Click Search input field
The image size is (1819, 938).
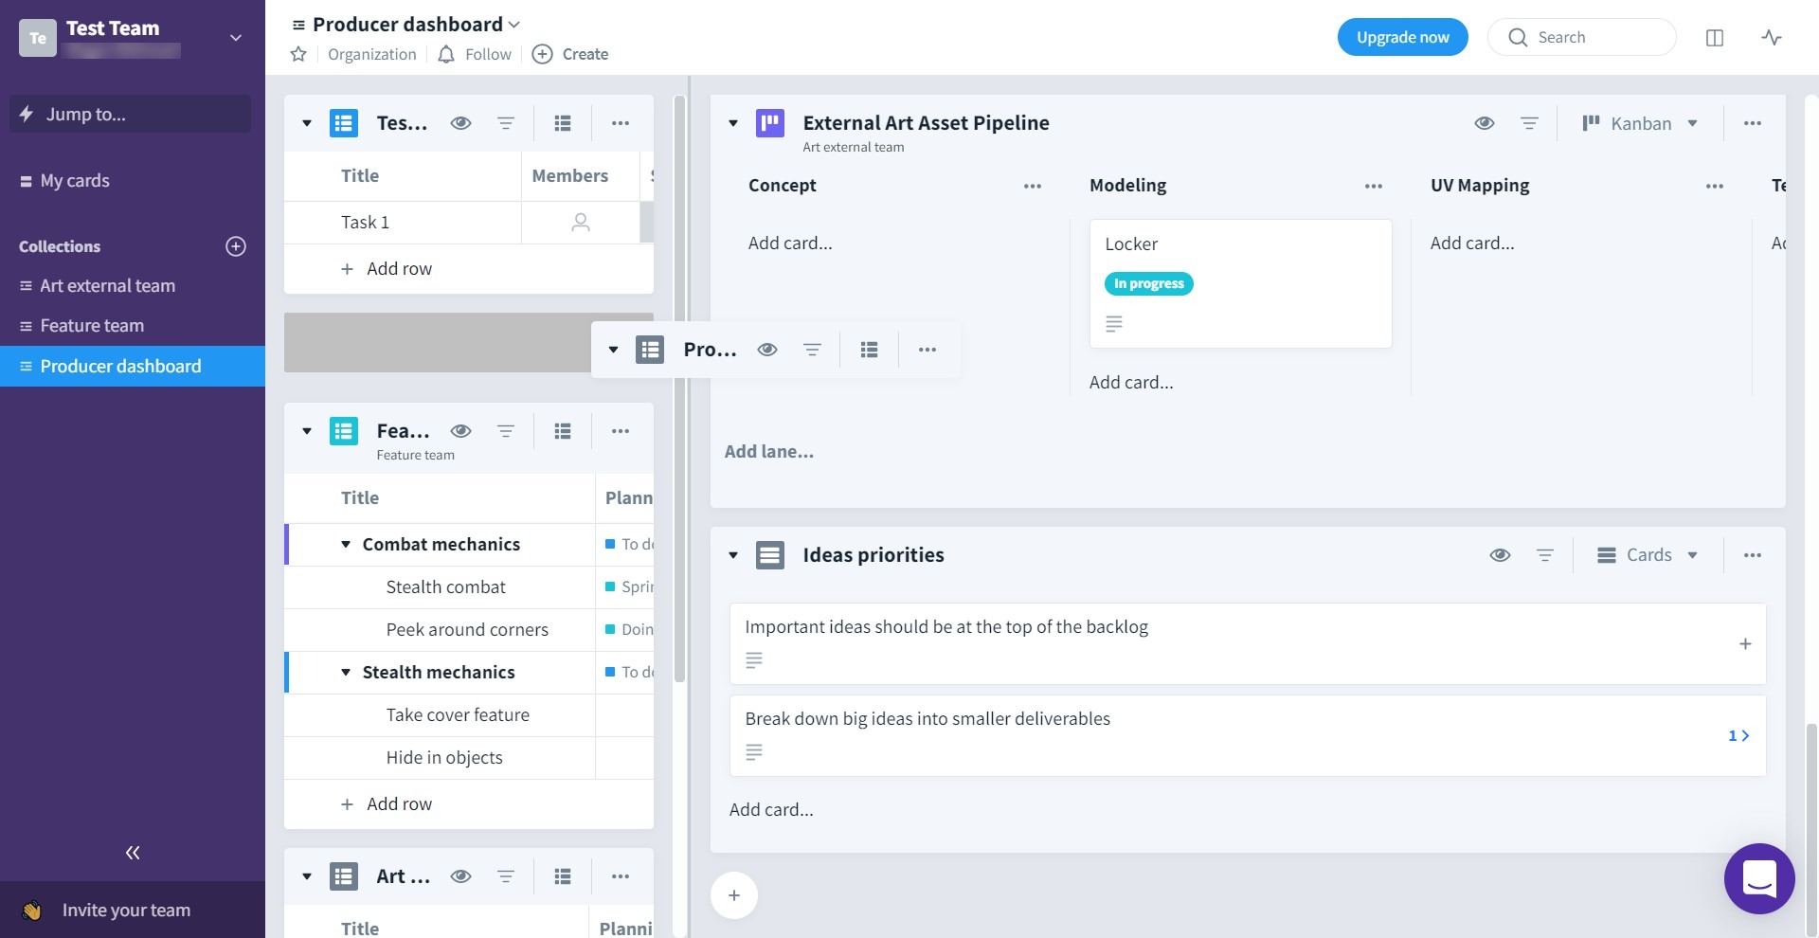(1582, 37)
